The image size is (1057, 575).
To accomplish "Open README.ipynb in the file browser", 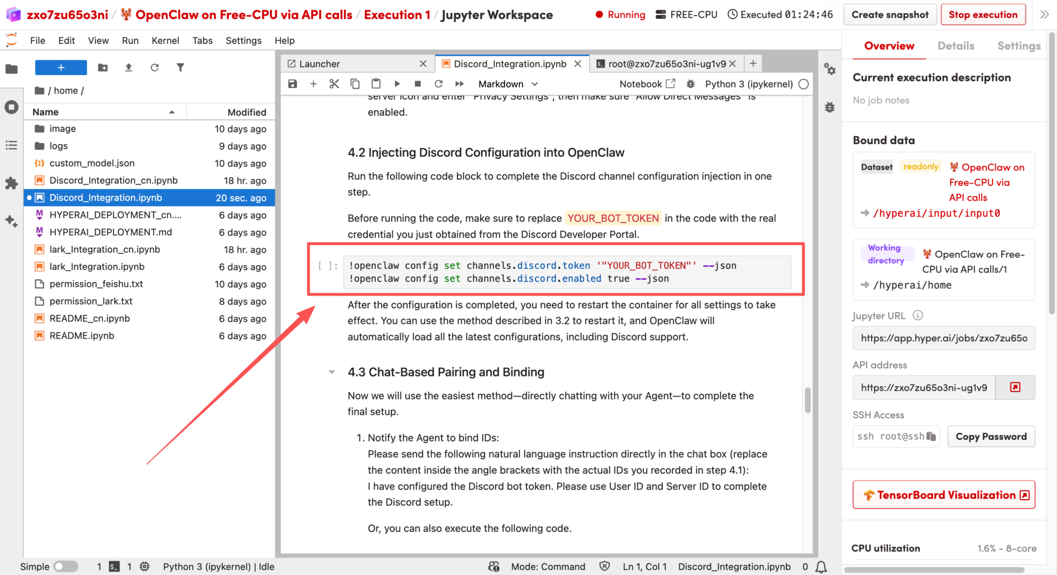I will pyautogui.click(x=82, y=336).
